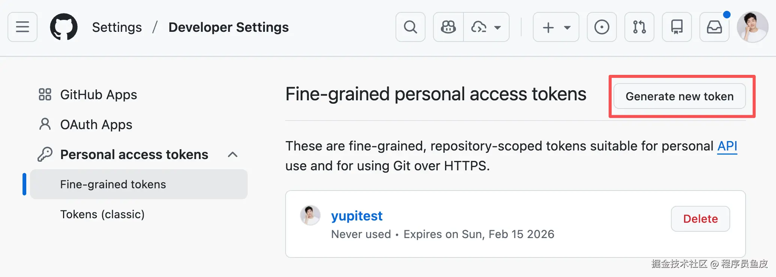Click the Generate new token button
Image resolution: width=776 pixels, height=277 pixels.
[679, 96]
